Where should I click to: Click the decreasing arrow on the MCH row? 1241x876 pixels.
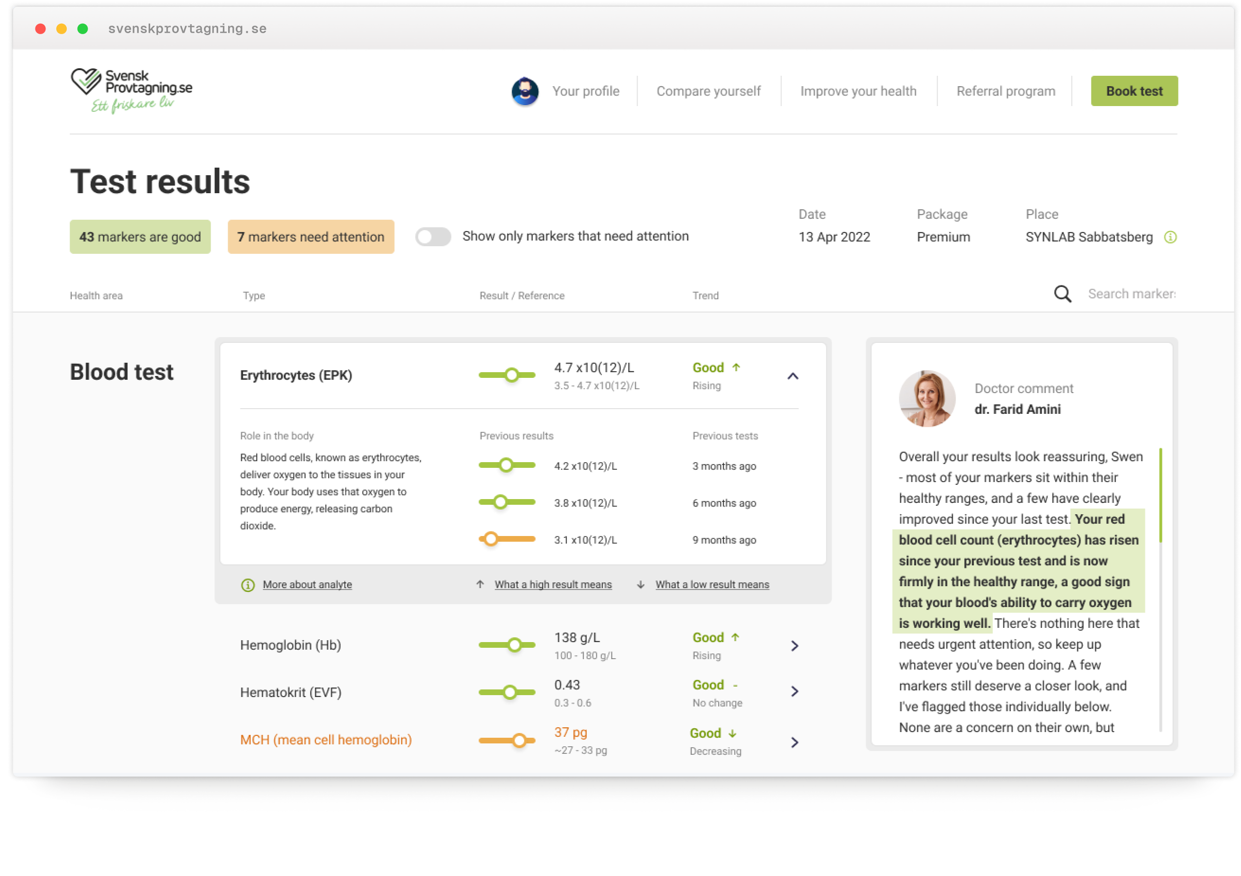pos(732,734)
